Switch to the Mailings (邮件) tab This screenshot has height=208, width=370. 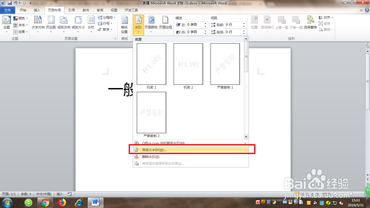point(86,10)
